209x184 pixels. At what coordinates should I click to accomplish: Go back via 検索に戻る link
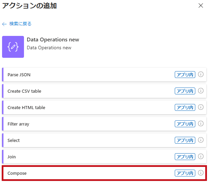coord(20,24)
